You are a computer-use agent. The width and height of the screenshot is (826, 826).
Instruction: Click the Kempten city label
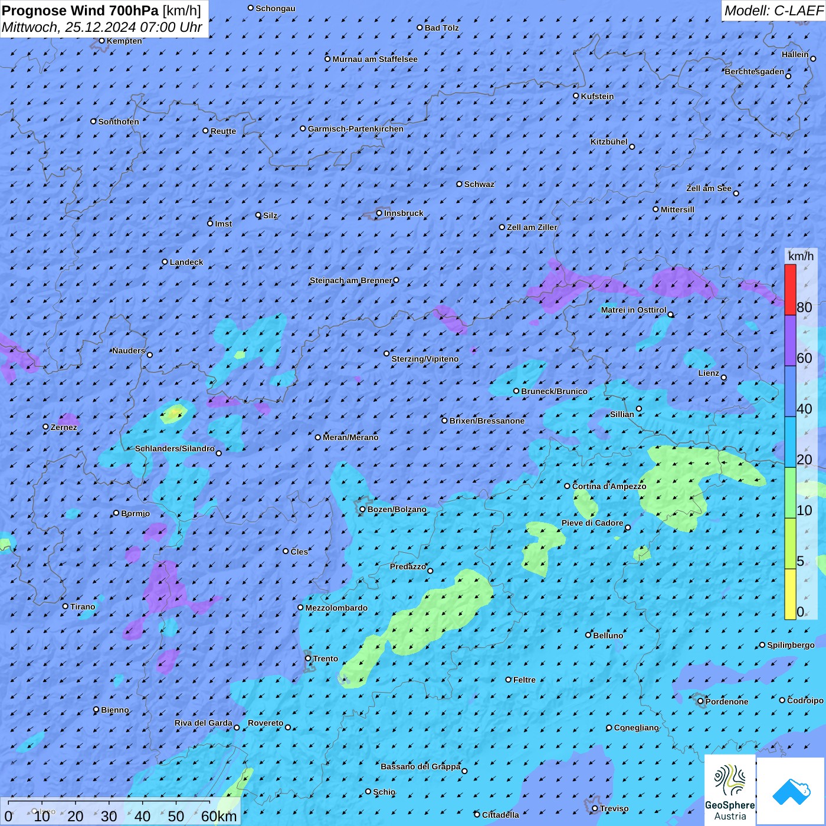[124, 41]
